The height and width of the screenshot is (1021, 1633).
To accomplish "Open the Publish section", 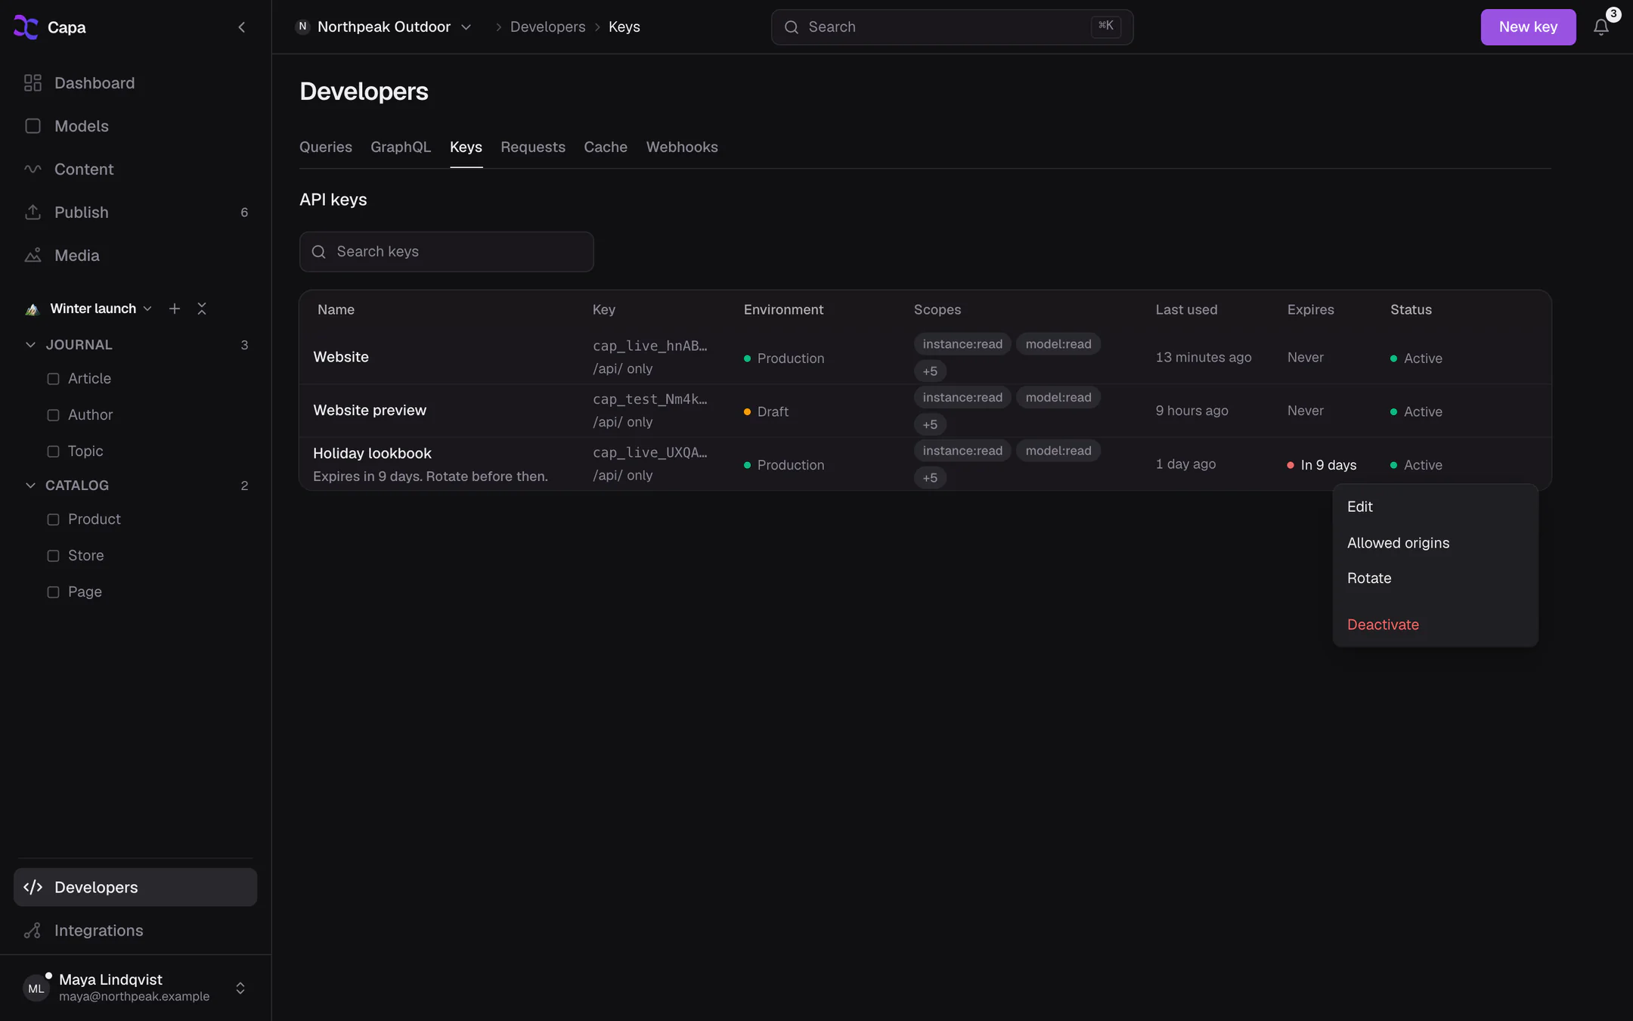I will coord(136,213).
